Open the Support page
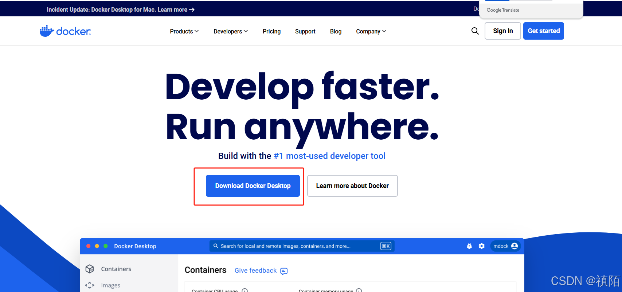This screenshot has width=622, height=292. pos(305,31)
